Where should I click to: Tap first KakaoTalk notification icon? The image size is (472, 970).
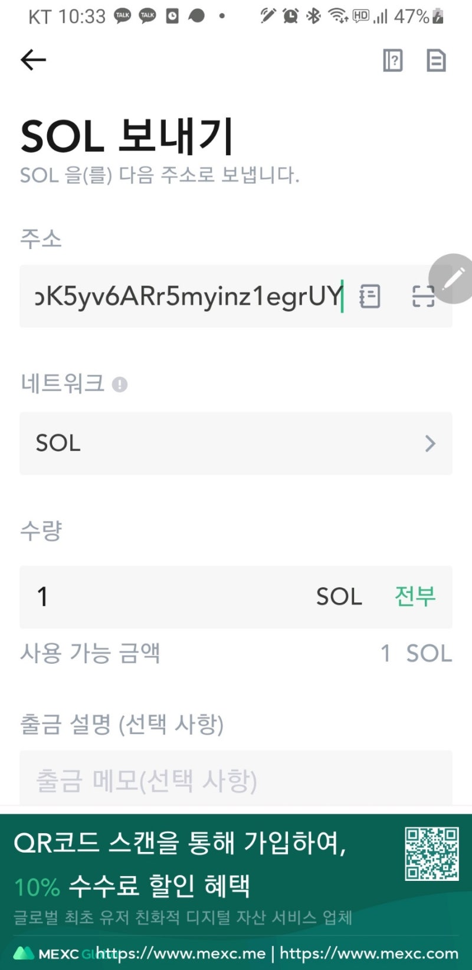tap(123, 16)
